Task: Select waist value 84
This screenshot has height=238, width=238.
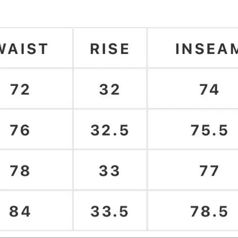Action: (20, 211)
